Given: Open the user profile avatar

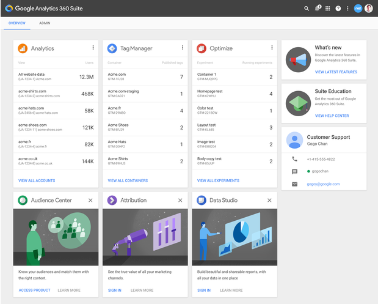Looking at the screenshot, I should 369,9.
